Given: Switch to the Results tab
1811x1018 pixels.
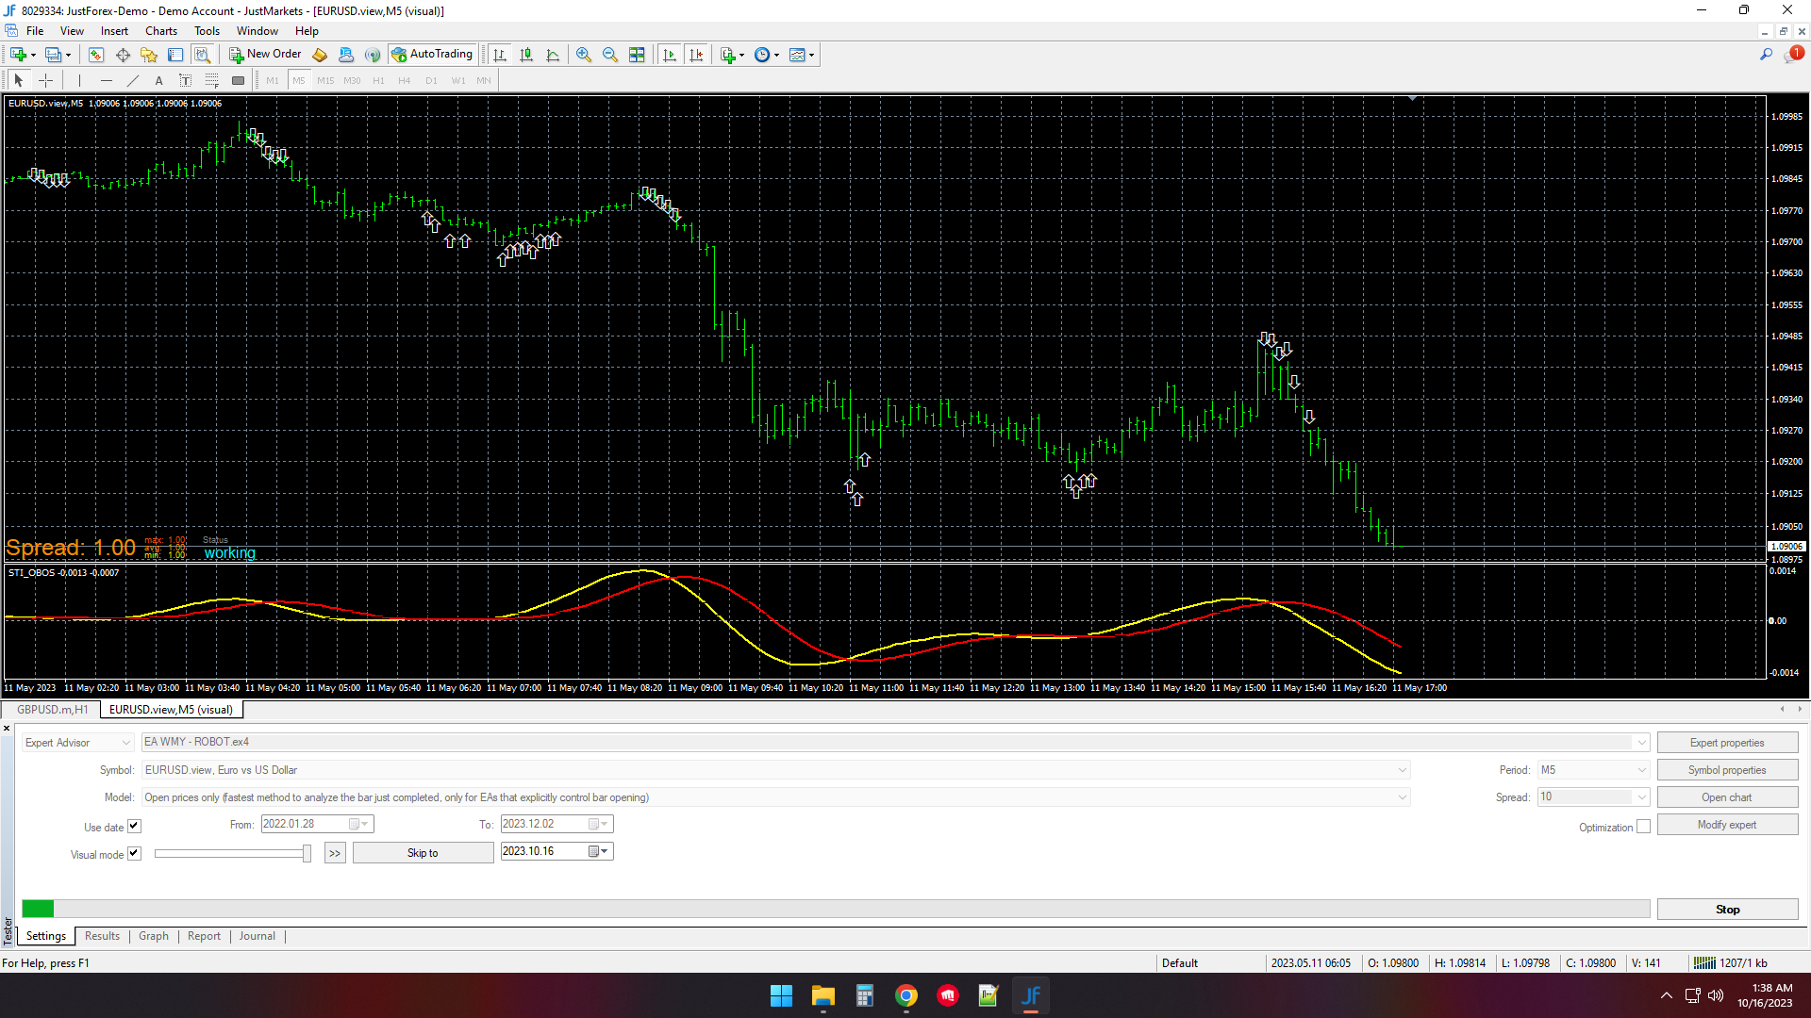Looking at the screenshot, I should (102, 936).
